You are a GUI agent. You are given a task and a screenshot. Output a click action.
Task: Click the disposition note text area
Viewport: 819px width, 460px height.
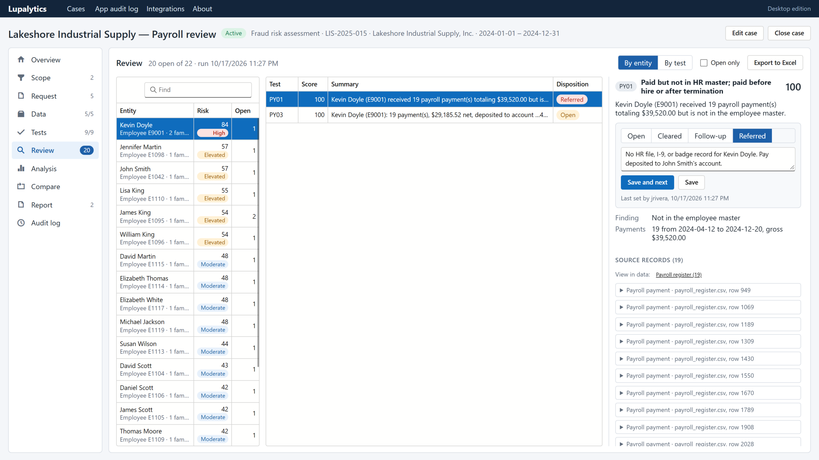[x=708, y=159]
